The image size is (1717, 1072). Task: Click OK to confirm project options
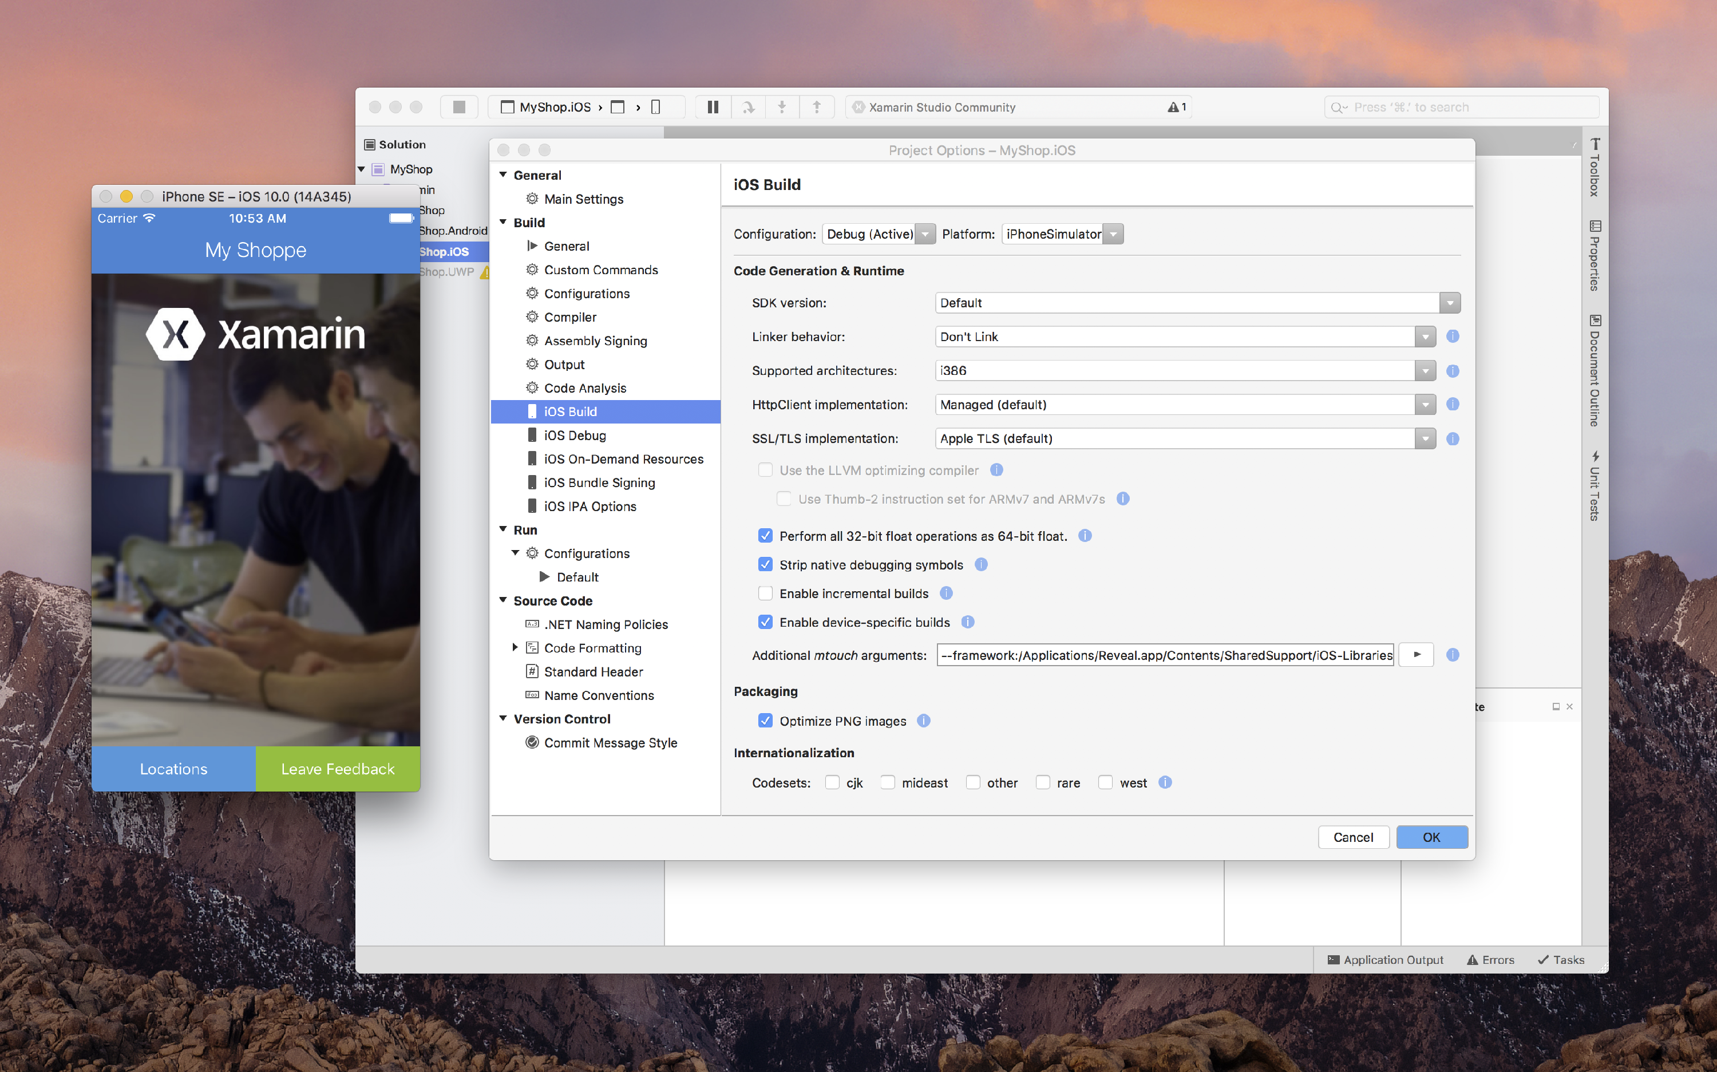1431,837
